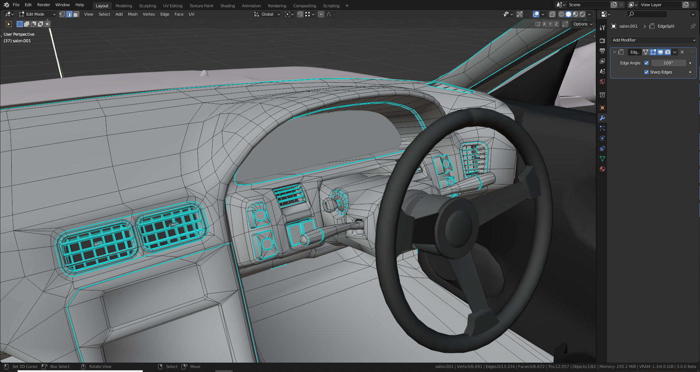The width and height of the screenshot is (700, 372).
Task: Open the Add Modifier dropdown
Action: click(653, 40)
